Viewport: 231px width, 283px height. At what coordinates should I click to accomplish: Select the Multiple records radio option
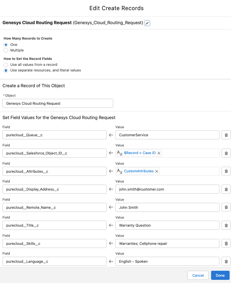pyautogui.click(x=6, y=50)
